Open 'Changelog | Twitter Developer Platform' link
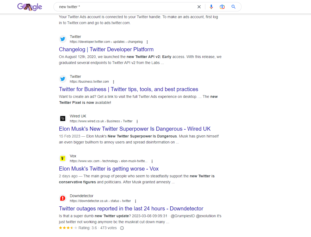 [106, 49]
